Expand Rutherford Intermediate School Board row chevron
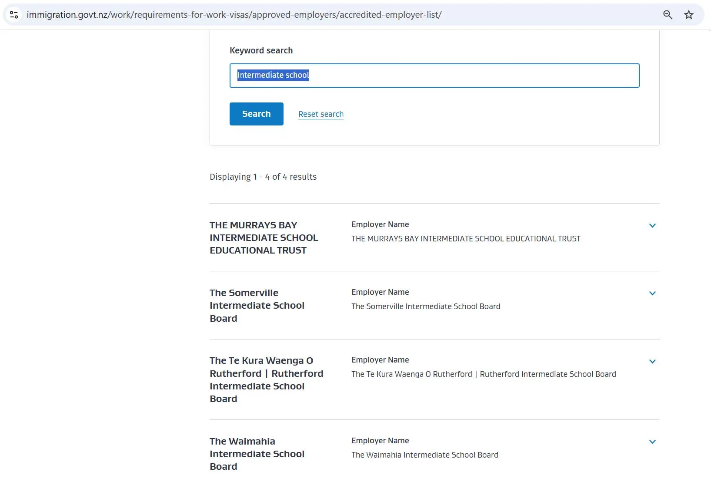Image resolution: width=711 pixels, height=478 pixels. click(652, 361)
